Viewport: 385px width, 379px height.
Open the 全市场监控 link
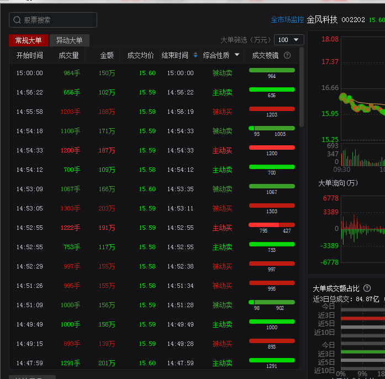tap(287, 20)
